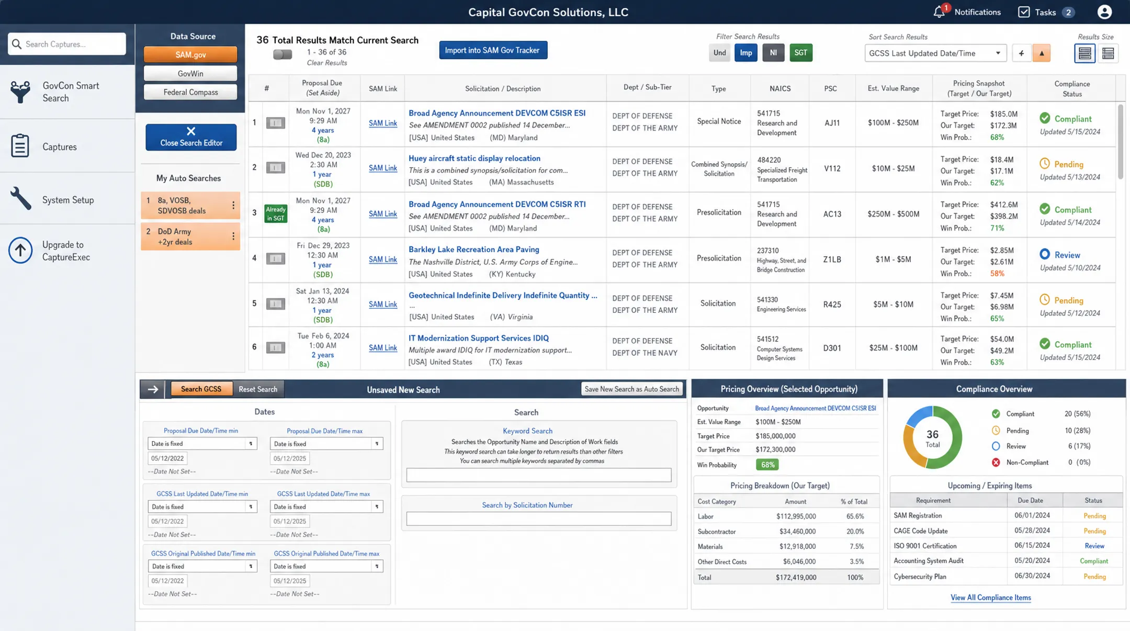
Task: Open the Notifications bell icon
Action: [939, 12]
